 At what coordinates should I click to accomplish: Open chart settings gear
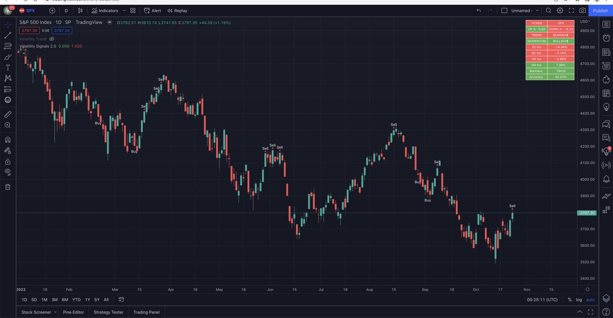560,10
